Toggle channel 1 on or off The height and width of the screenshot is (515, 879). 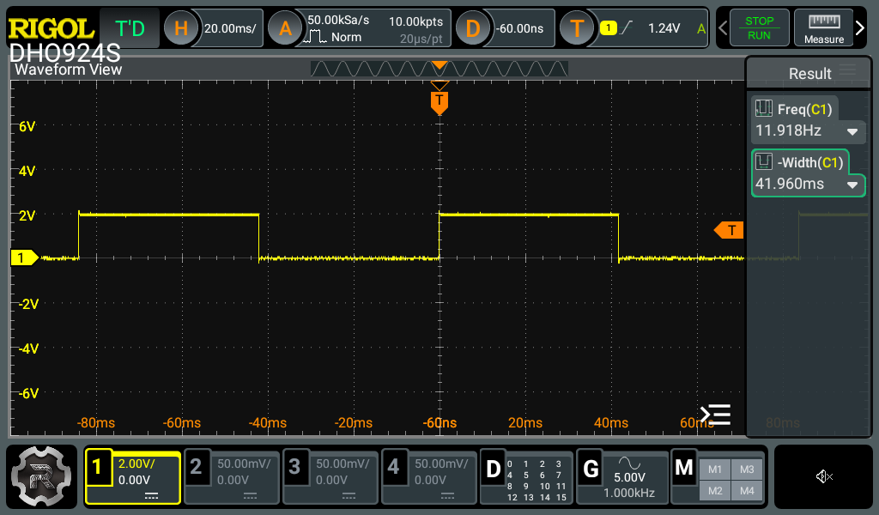tap(98, 467)
